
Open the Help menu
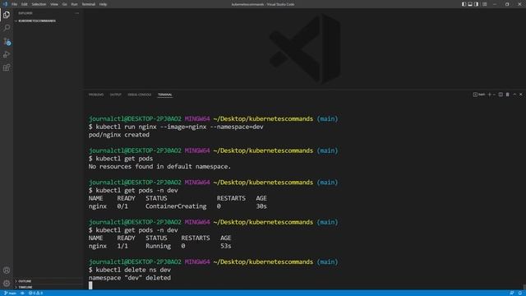pos(103,4)
